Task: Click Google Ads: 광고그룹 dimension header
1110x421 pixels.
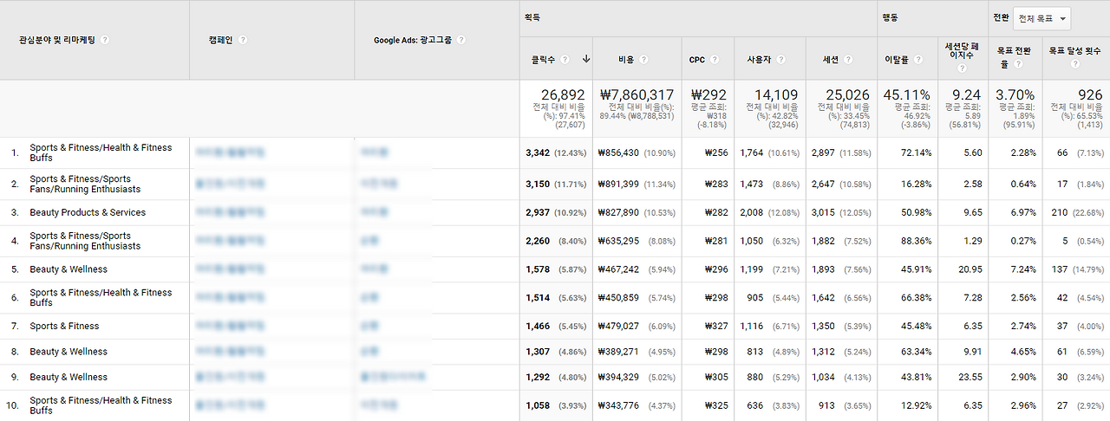Action: tap(413, 40)
